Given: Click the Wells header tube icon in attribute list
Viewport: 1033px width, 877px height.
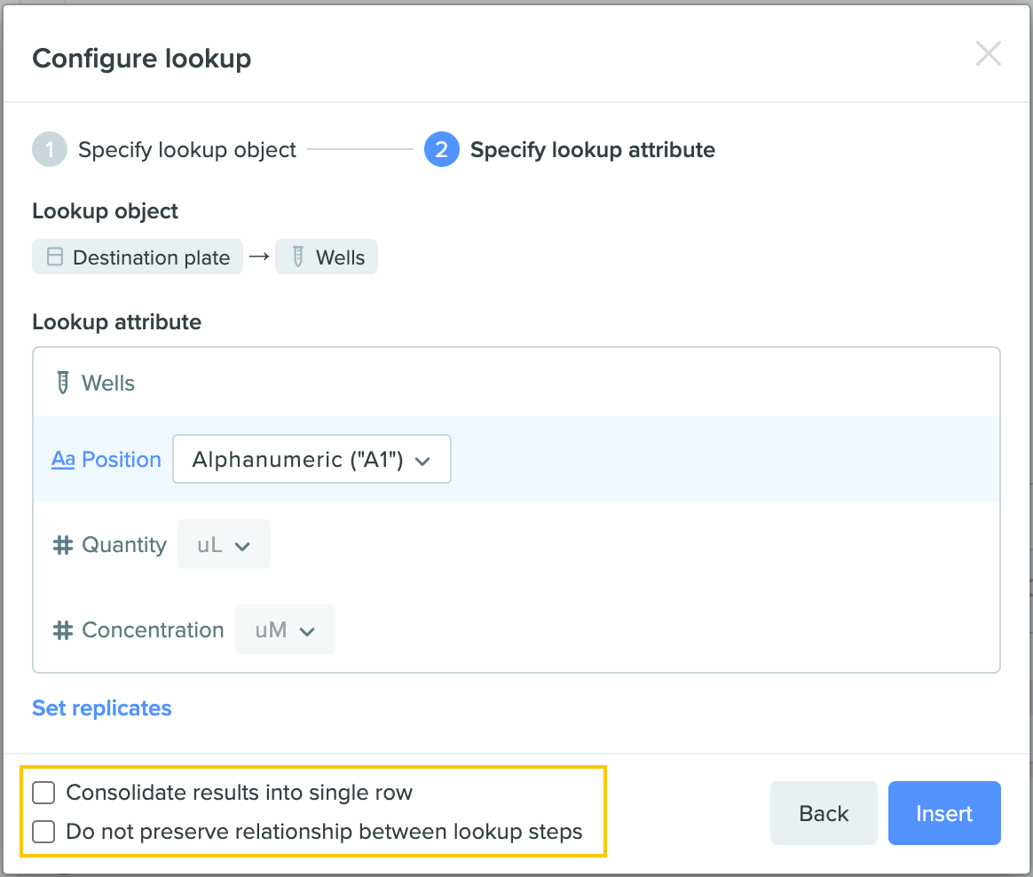Looking at the screenshot, I should (x=63, y=383).
